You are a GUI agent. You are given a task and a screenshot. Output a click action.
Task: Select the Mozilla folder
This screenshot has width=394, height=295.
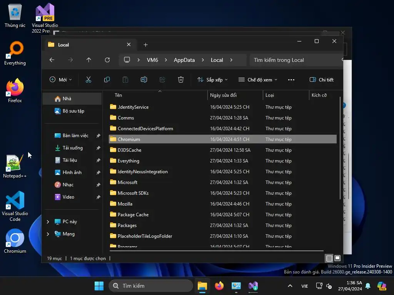click(x=223, y=204)
